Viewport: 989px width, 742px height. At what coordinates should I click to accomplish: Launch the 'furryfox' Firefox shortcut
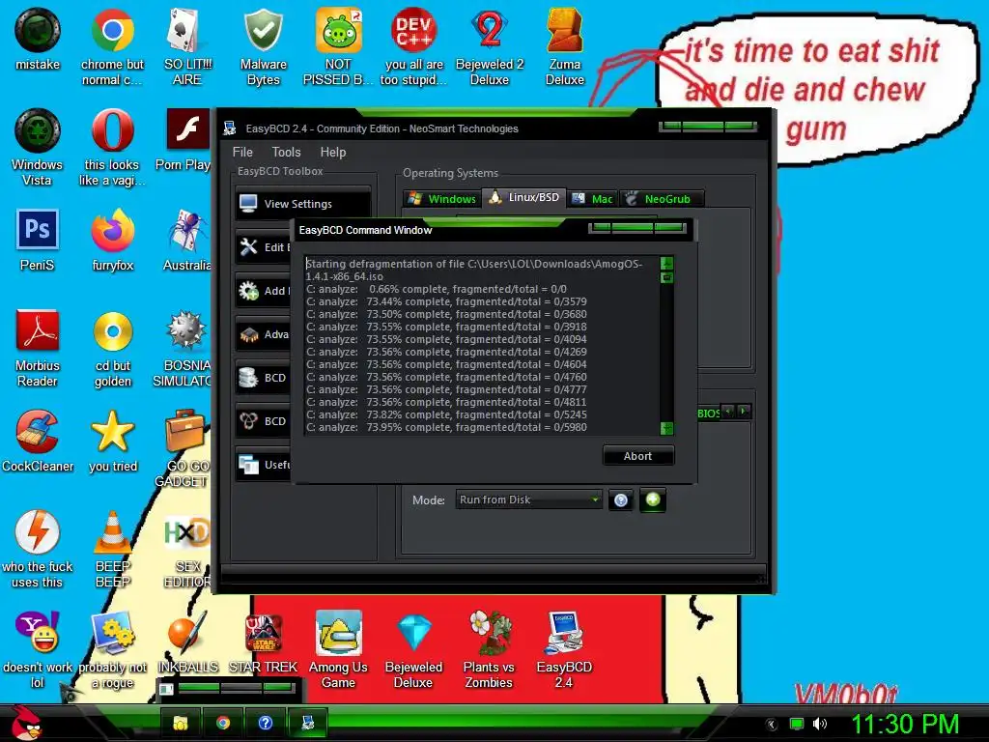tap(112, 240)
